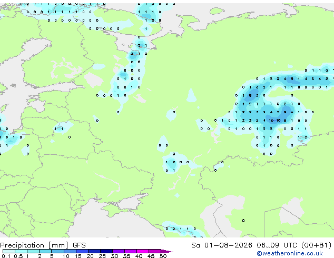
Task: Pick the legend swatch between 1 and 2
Action: click(33, 251)
